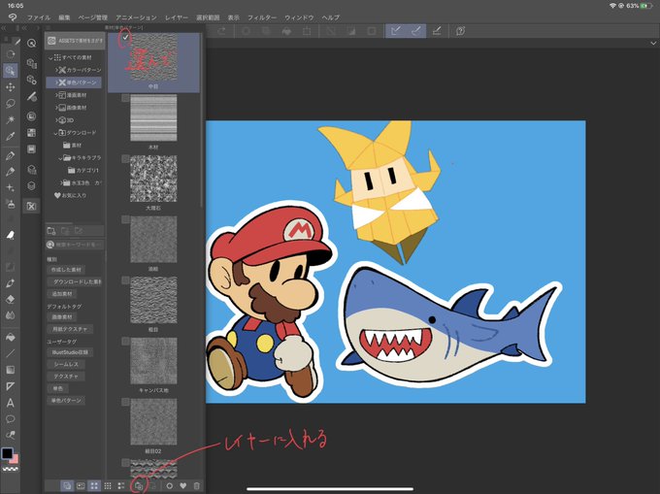Expand the カラーパターン folder
Image resolution: width=660 pixels, height=494 pixels.
coord(56,70)
